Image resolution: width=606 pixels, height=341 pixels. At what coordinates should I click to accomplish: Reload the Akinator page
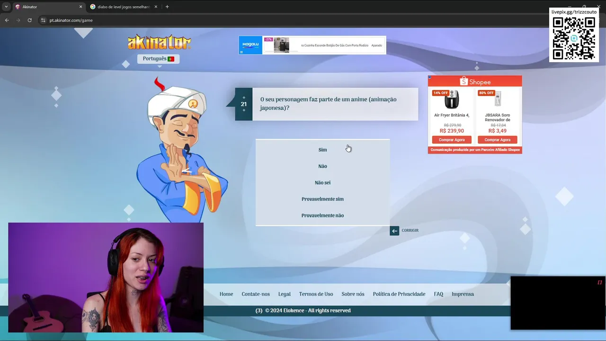coord(30,20)
